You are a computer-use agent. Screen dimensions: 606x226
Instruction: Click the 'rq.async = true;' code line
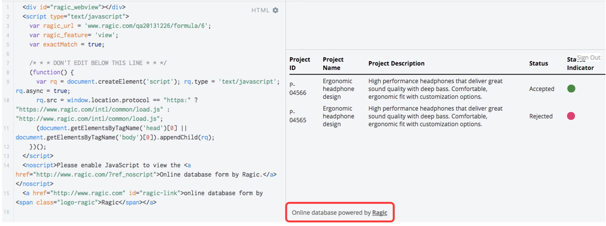[x=43, y=91]
